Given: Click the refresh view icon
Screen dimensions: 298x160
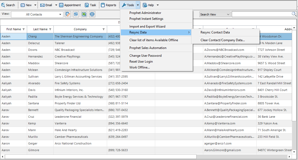Looking at the screenshot, I should (x=76, y=14).
